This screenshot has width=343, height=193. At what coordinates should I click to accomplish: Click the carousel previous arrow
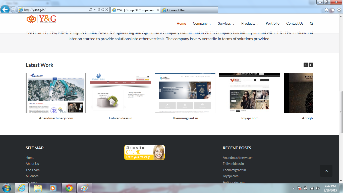click(306, 65)
